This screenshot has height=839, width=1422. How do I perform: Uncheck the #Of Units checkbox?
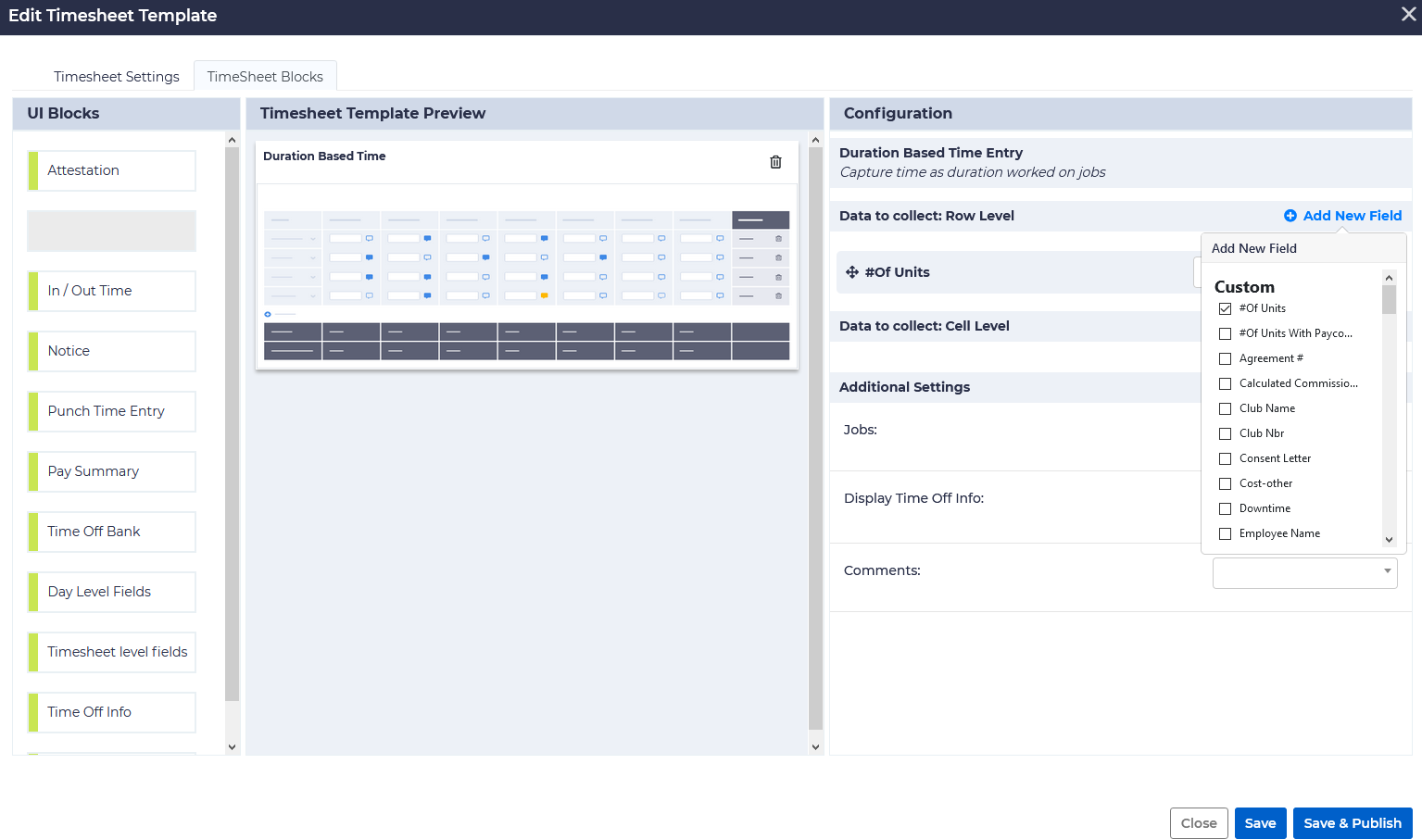[1225, 308]
